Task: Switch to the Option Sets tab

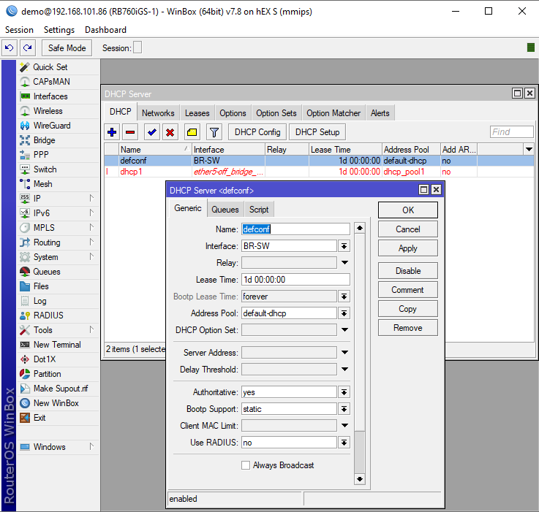Action: tap(276, 113)
